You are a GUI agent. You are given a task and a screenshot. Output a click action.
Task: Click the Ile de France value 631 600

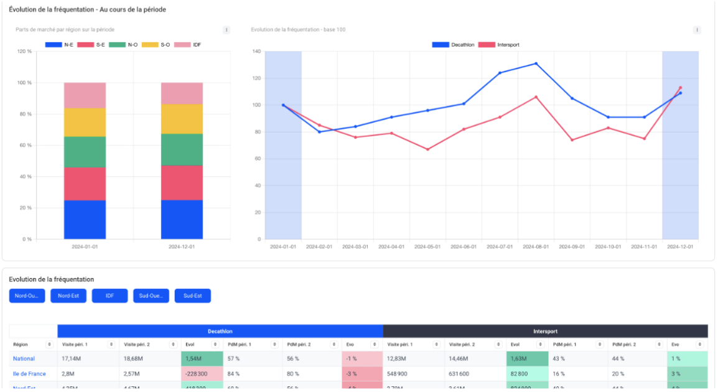coord(475,374)
